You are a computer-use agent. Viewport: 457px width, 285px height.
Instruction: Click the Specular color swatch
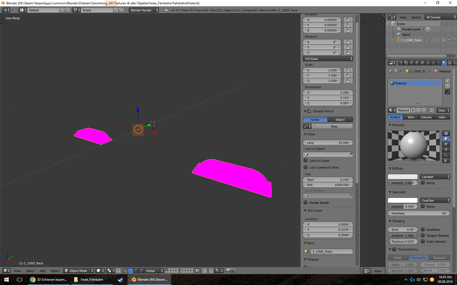(x=403, y=200)
